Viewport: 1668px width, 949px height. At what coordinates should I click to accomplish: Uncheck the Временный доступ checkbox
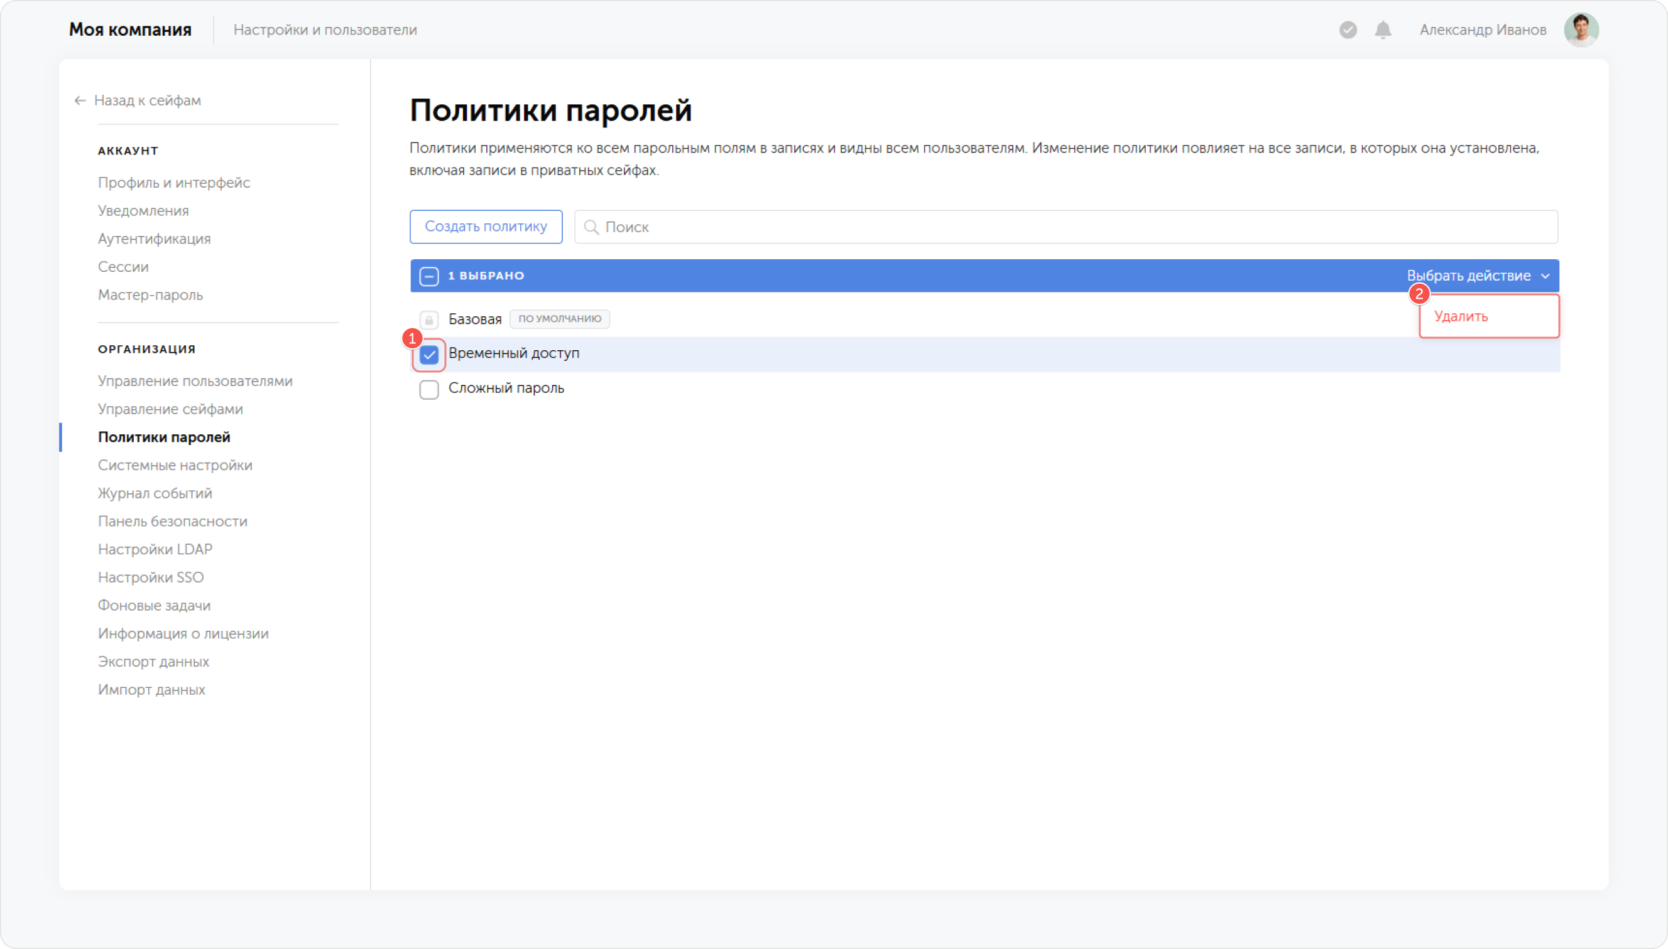click(x=428, y=355)
